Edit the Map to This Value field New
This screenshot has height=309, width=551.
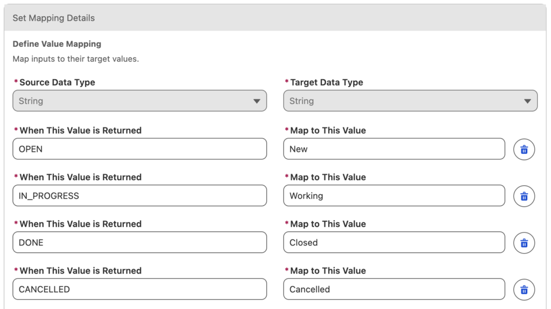click(394, 149)
